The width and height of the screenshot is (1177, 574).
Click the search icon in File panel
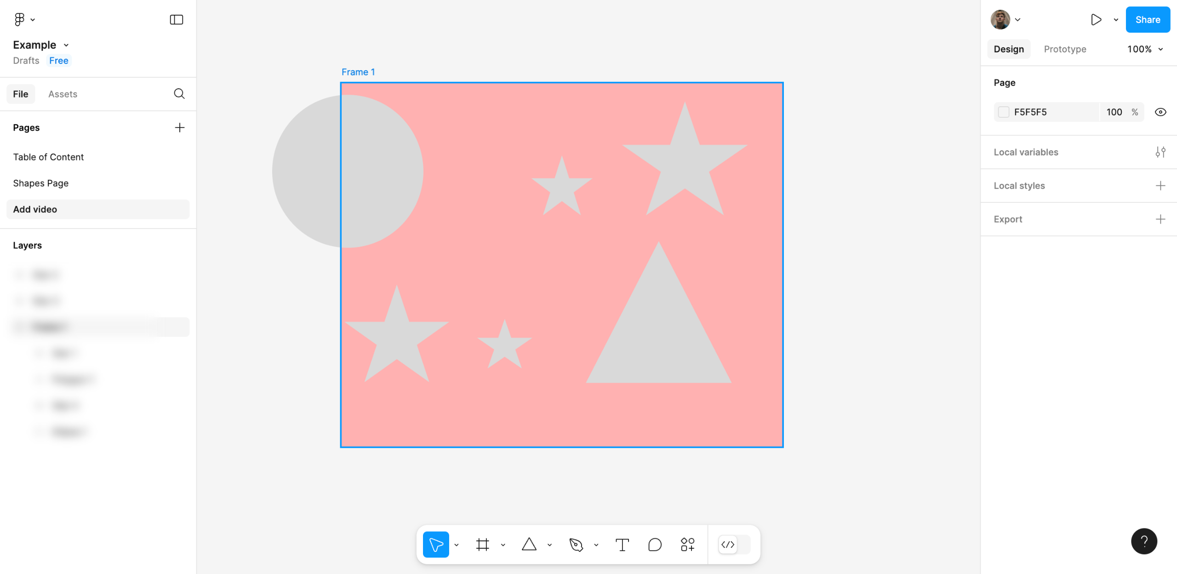(179, 94)
